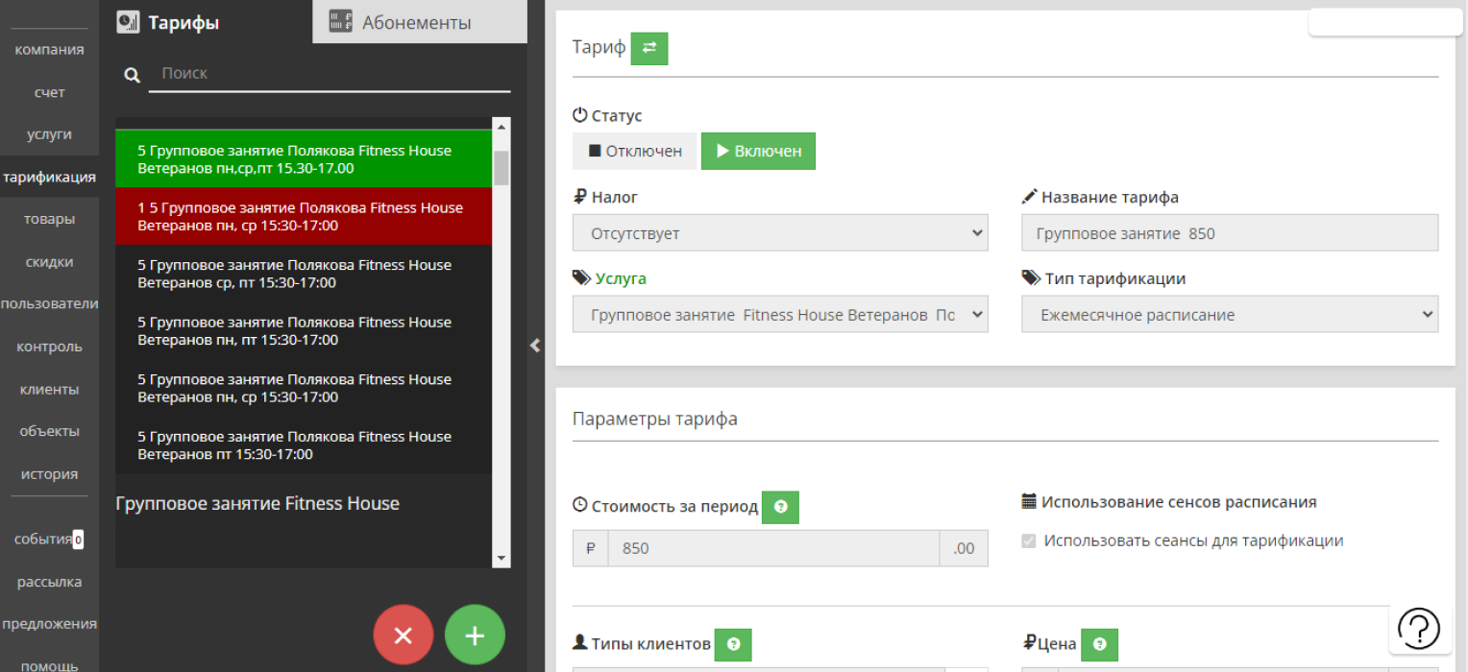This screenshot has width=1468, height=672.
Task: Click the Стоимость за период value field
Action: coord(773,548)
